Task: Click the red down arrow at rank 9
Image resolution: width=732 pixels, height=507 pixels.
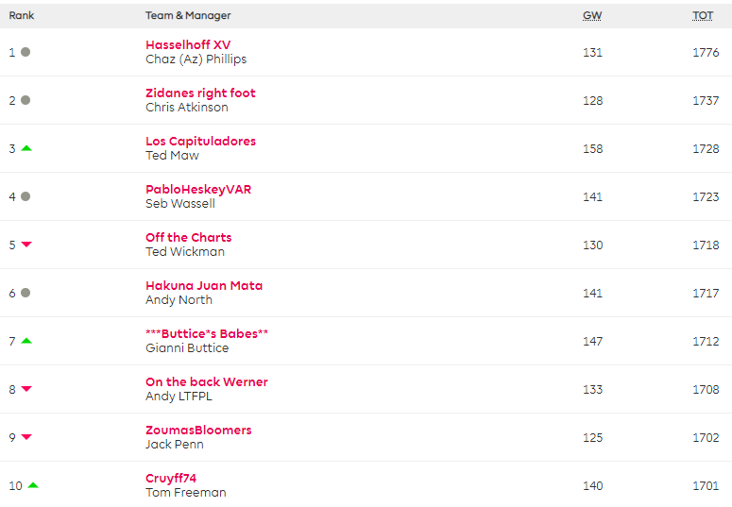Action: point(26,437)
